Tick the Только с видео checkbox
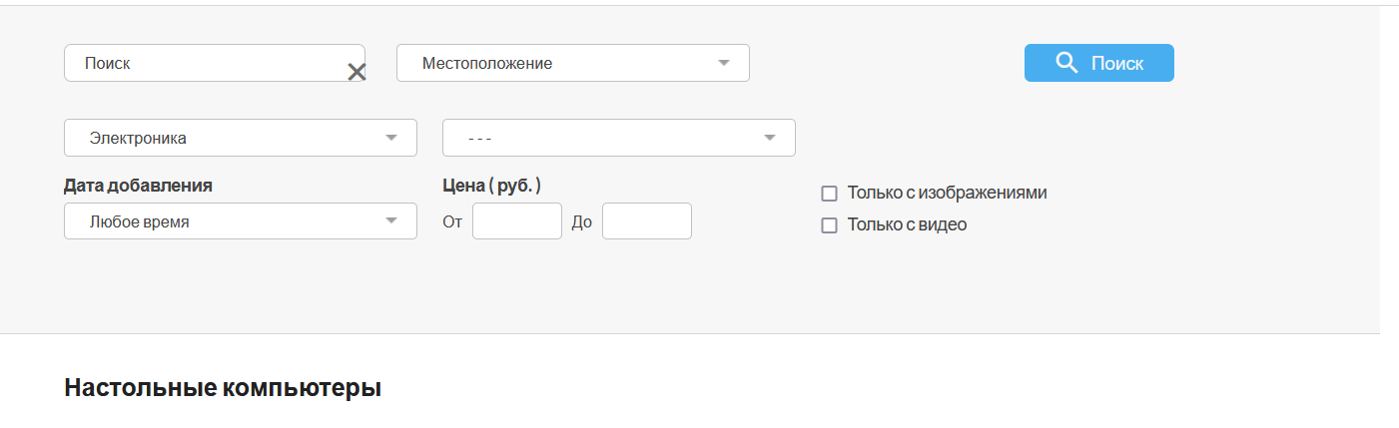 (829, 225)
